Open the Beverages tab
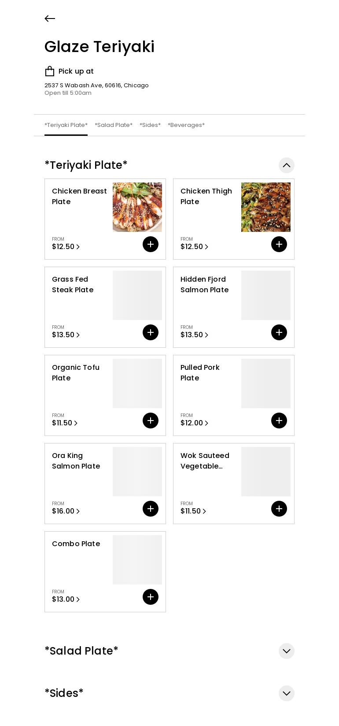The width and height of the screenshot is (339, 726). coord(186,125)
